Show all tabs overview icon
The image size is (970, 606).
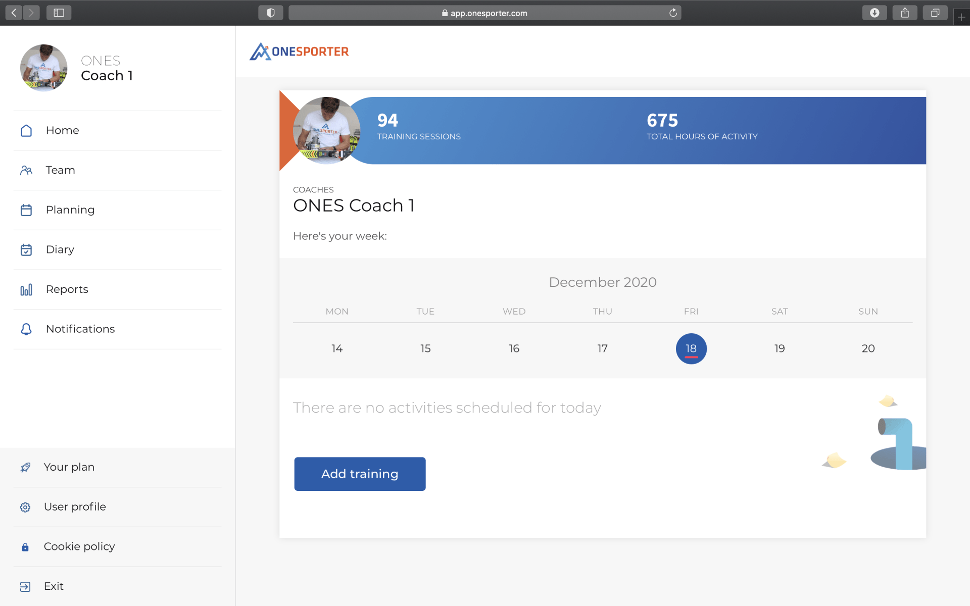[x=935, y=13]
